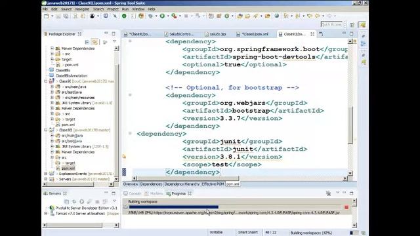Click Remove All Finished Operations icon in Progress view
420x236 pixels.
(328, 193)
